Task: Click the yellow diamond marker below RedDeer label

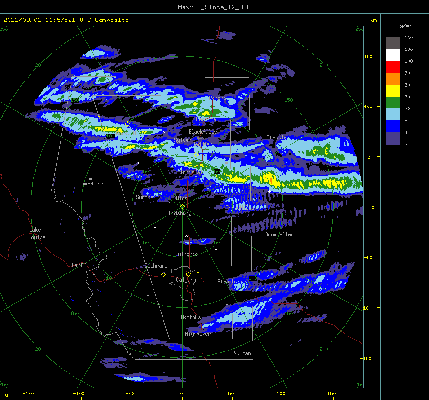Action: pyautogui.click(x=196, y=155)
